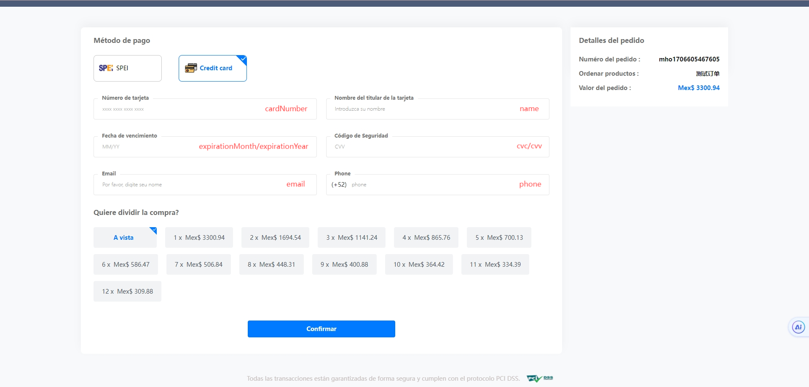Select Credit card payment method
The height and width of the screenshot is (387, 809).
[x=212, y=68]
